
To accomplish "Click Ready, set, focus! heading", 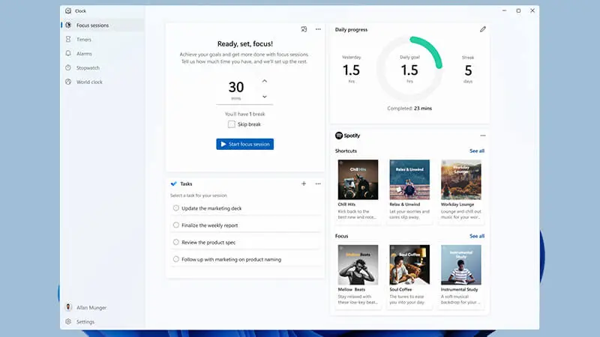I will [x=245, y=44].
